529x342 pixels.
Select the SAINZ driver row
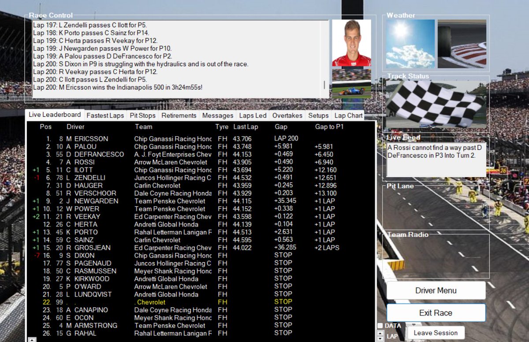coord(201,240)
